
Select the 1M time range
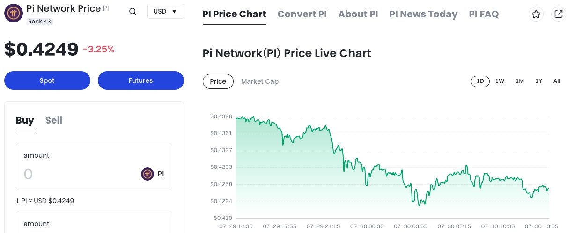[x=520, y=81]
